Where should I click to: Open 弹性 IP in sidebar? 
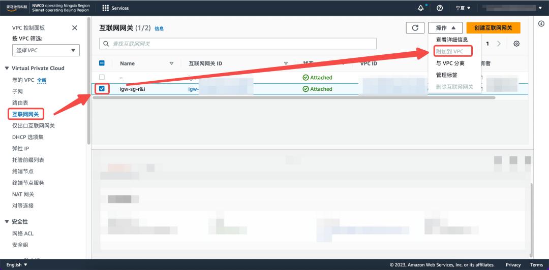pos(21,149)
